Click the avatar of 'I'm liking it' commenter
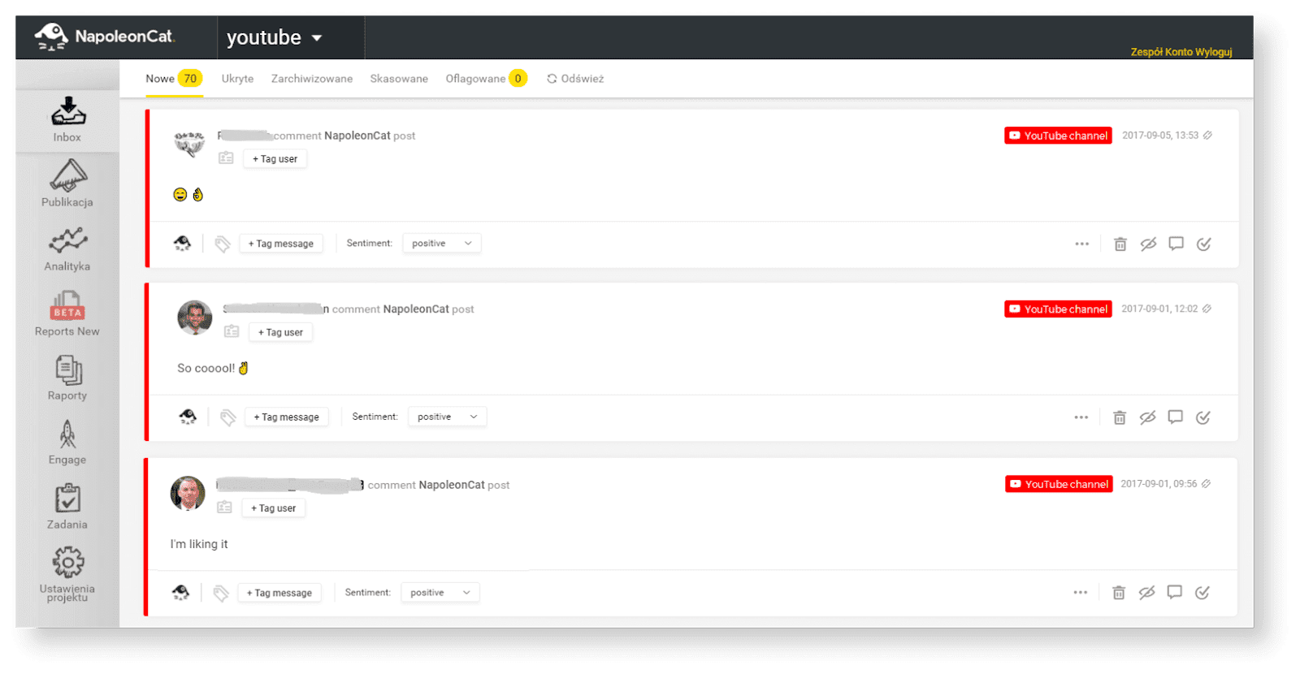 [188, 493]
